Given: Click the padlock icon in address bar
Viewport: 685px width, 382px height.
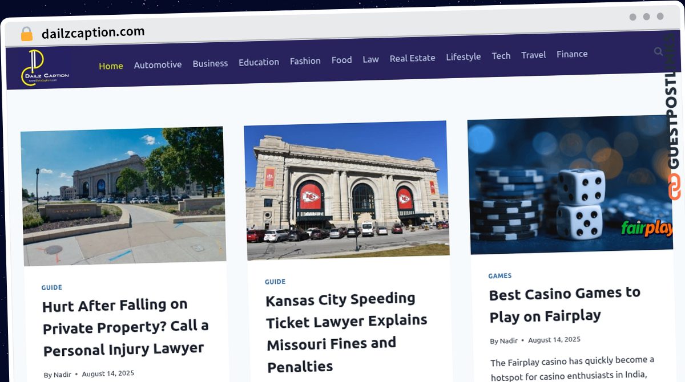Looking at the screenshot, I should 26,34.
